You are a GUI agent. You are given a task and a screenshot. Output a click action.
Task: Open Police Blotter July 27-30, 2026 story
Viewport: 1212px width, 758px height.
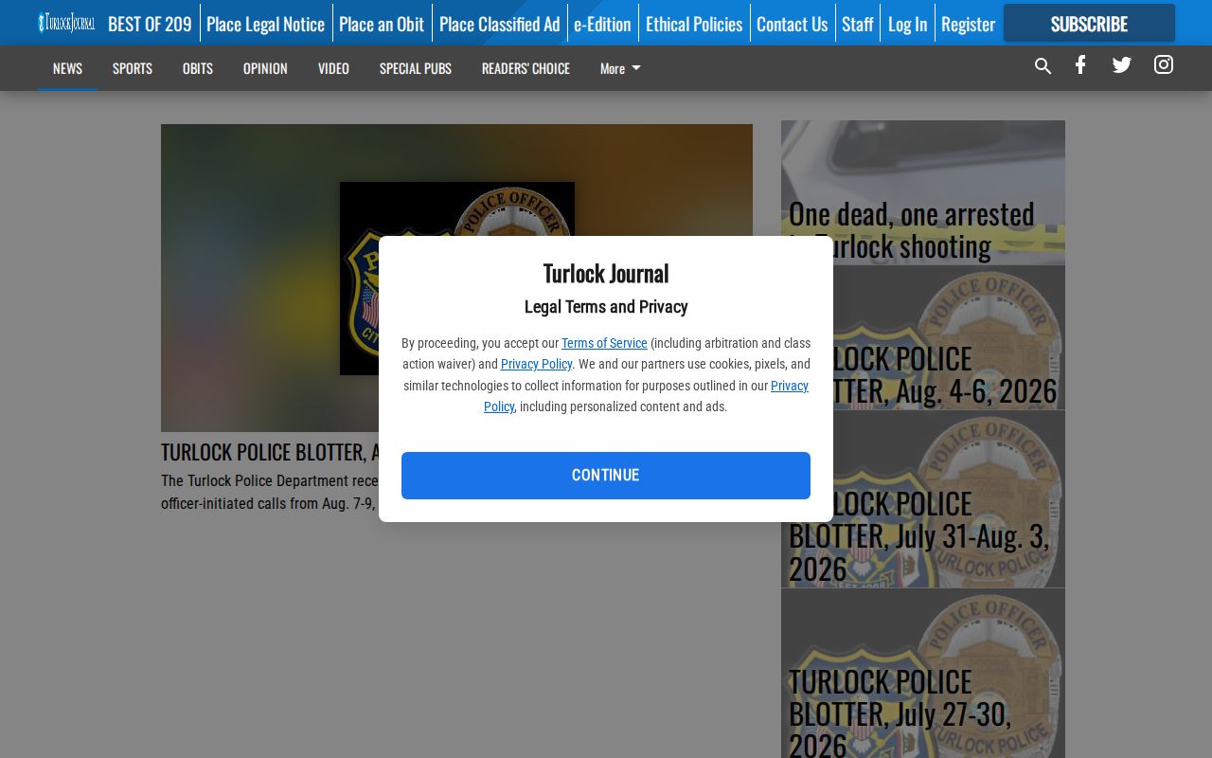(923, 674)
